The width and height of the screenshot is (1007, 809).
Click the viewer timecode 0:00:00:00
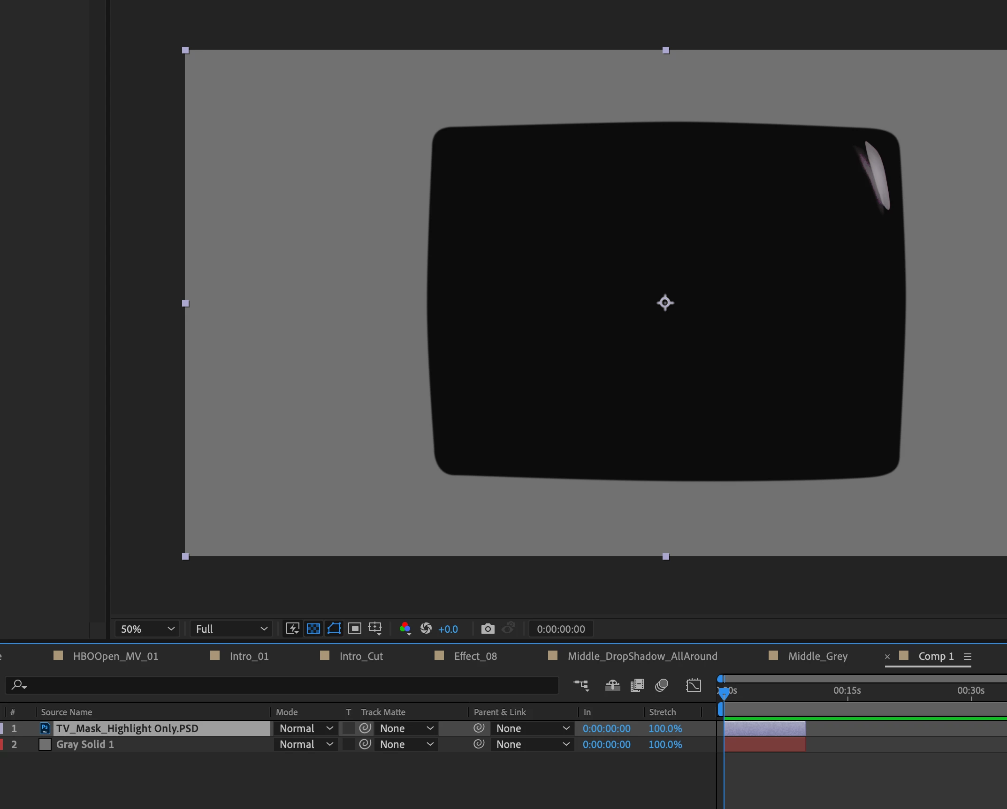561,629
